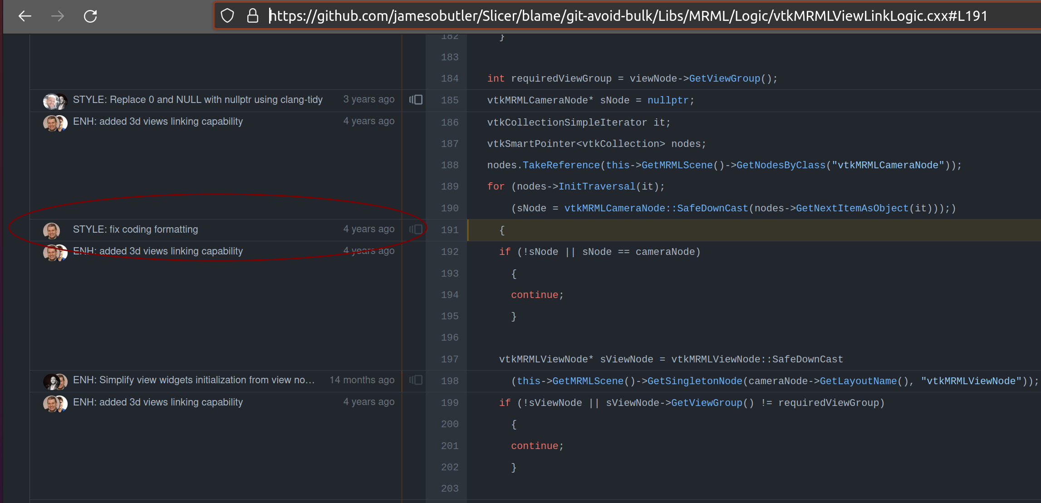
Task: Open commit "STYLE: fix coding formatting"
Action: pos(135,229)
